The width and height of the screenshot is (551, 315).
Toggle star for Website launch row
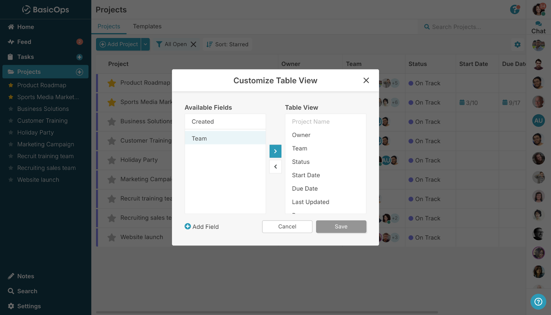pyautogui.click(x=112, y=237)
